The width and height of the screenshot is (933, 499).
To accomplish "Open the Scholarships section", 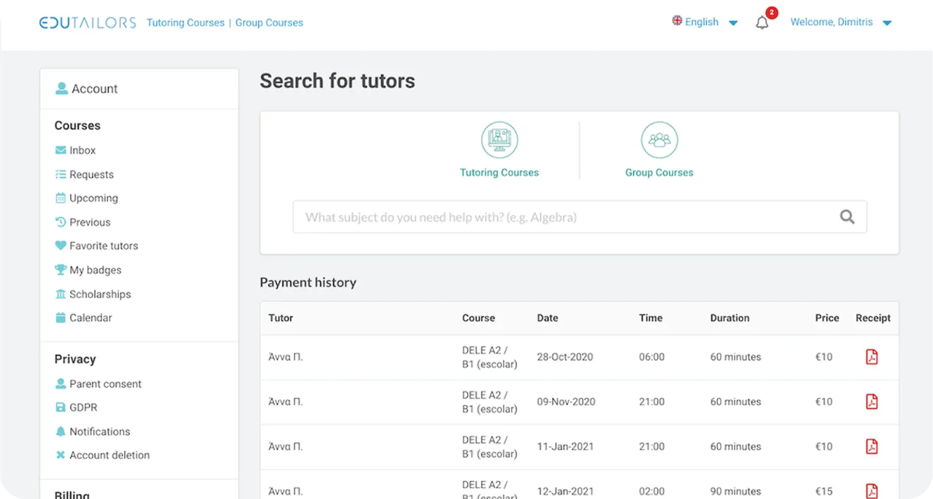I will (x=100, y=294).
